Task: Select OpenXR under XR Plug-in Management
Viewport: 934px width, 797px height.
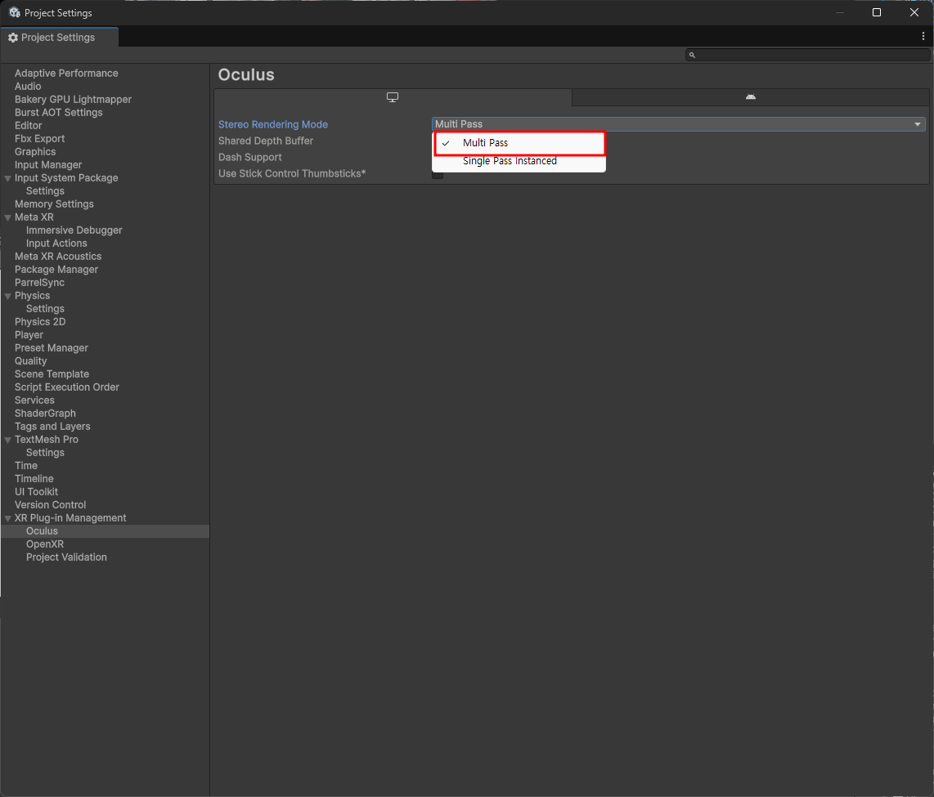Action: pos(45,544)
